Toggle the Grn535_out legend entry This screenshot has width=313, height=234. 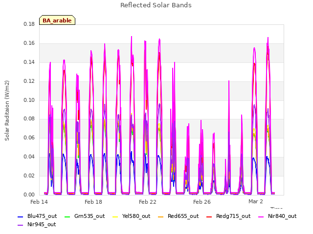pyautogui.click(x=85, y=216)
